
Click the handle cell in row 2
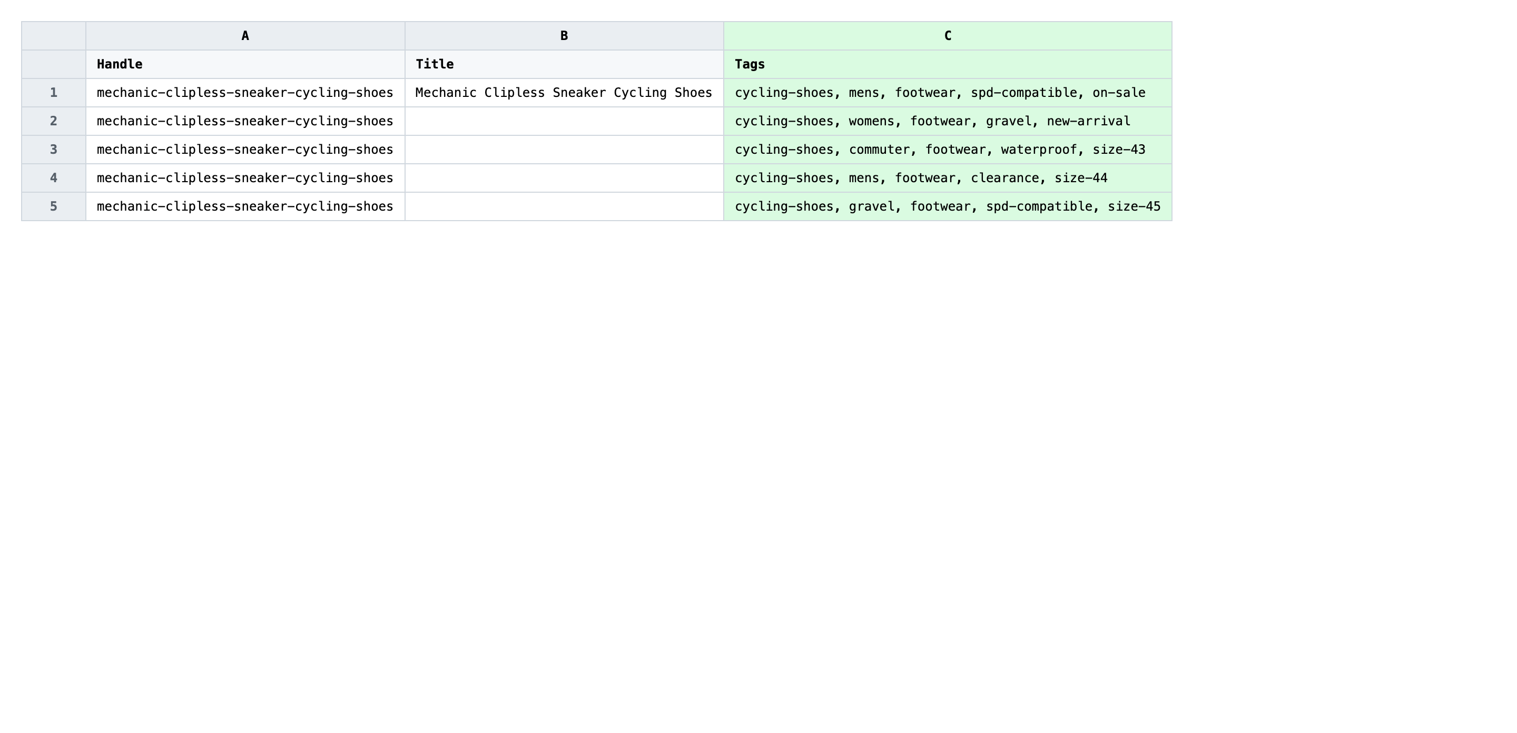[x=245, y=121]
